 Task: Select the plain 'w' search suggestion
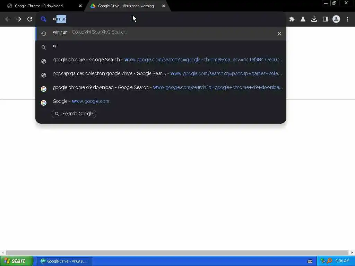click(x=161, y=47)
